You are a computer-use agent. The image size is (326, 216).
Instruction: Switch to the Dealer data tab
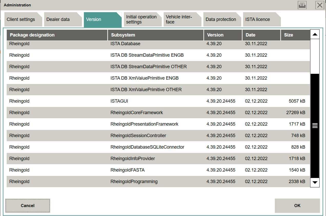tap(63, 19)
